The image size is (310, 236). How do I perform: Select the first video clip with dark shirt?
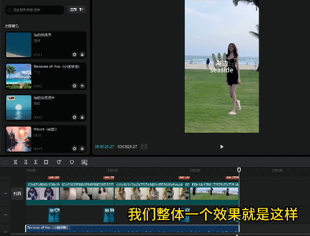tap(43, 194)
